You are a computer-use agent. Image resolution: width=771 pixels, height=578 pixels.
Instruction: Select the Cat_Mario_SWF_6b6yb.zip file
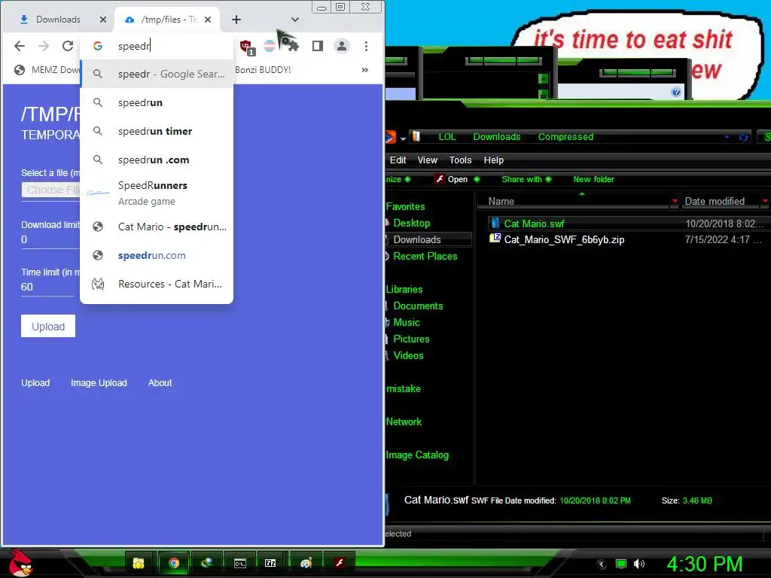pyautogui.click(x=563, y=239)
